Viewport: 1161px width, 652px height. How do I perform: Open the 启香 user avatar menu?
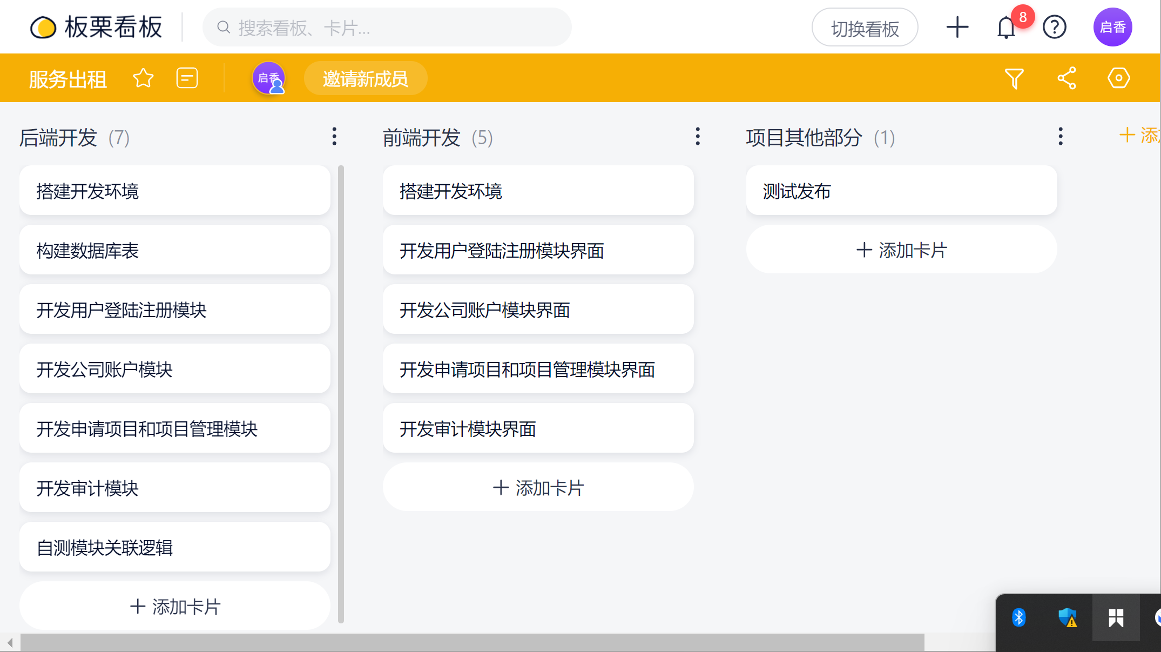click(1112, 27)
